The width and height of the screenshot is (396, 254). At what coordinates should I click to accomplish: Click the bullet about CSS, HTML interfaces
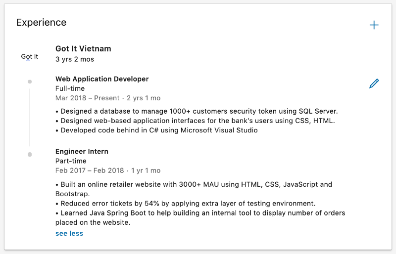[195, 121]
